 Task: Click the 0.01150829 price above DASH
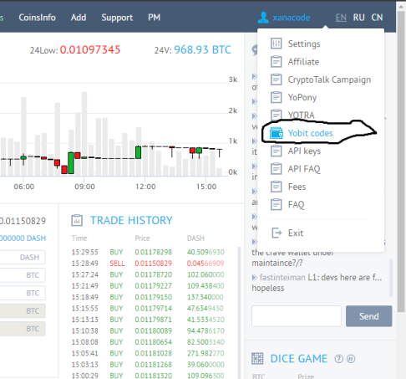coord(23,221)
